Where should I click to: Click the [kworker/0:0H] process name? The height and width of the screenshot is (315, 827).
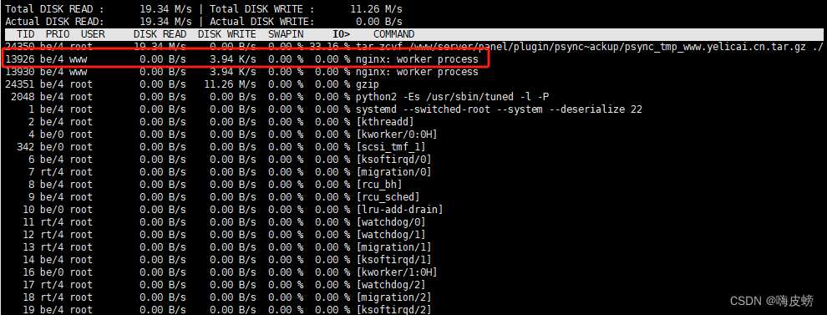397,135
